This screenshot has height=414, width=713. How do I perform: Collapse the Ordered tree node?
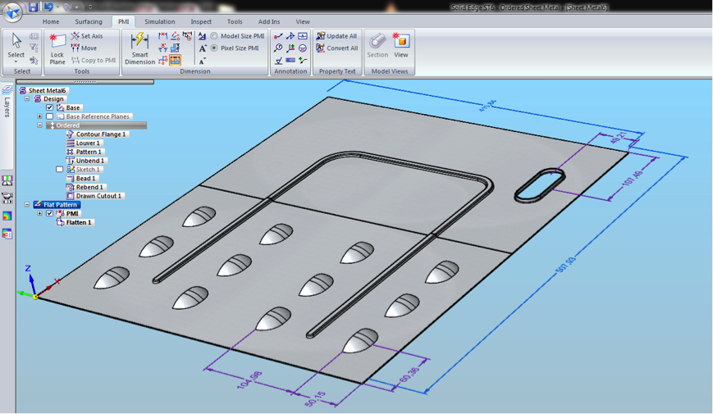click(39, 125)
